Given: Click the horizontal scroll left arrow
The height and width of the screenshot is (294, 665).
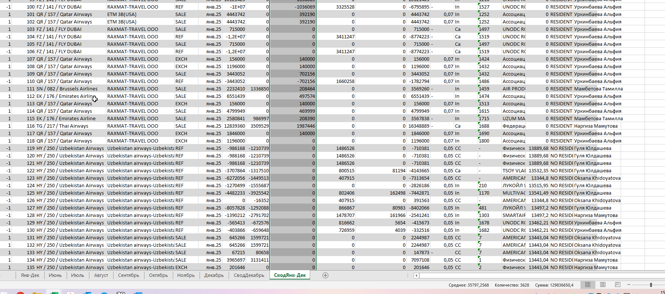Looking at the screenshot, I should (416, 276).
